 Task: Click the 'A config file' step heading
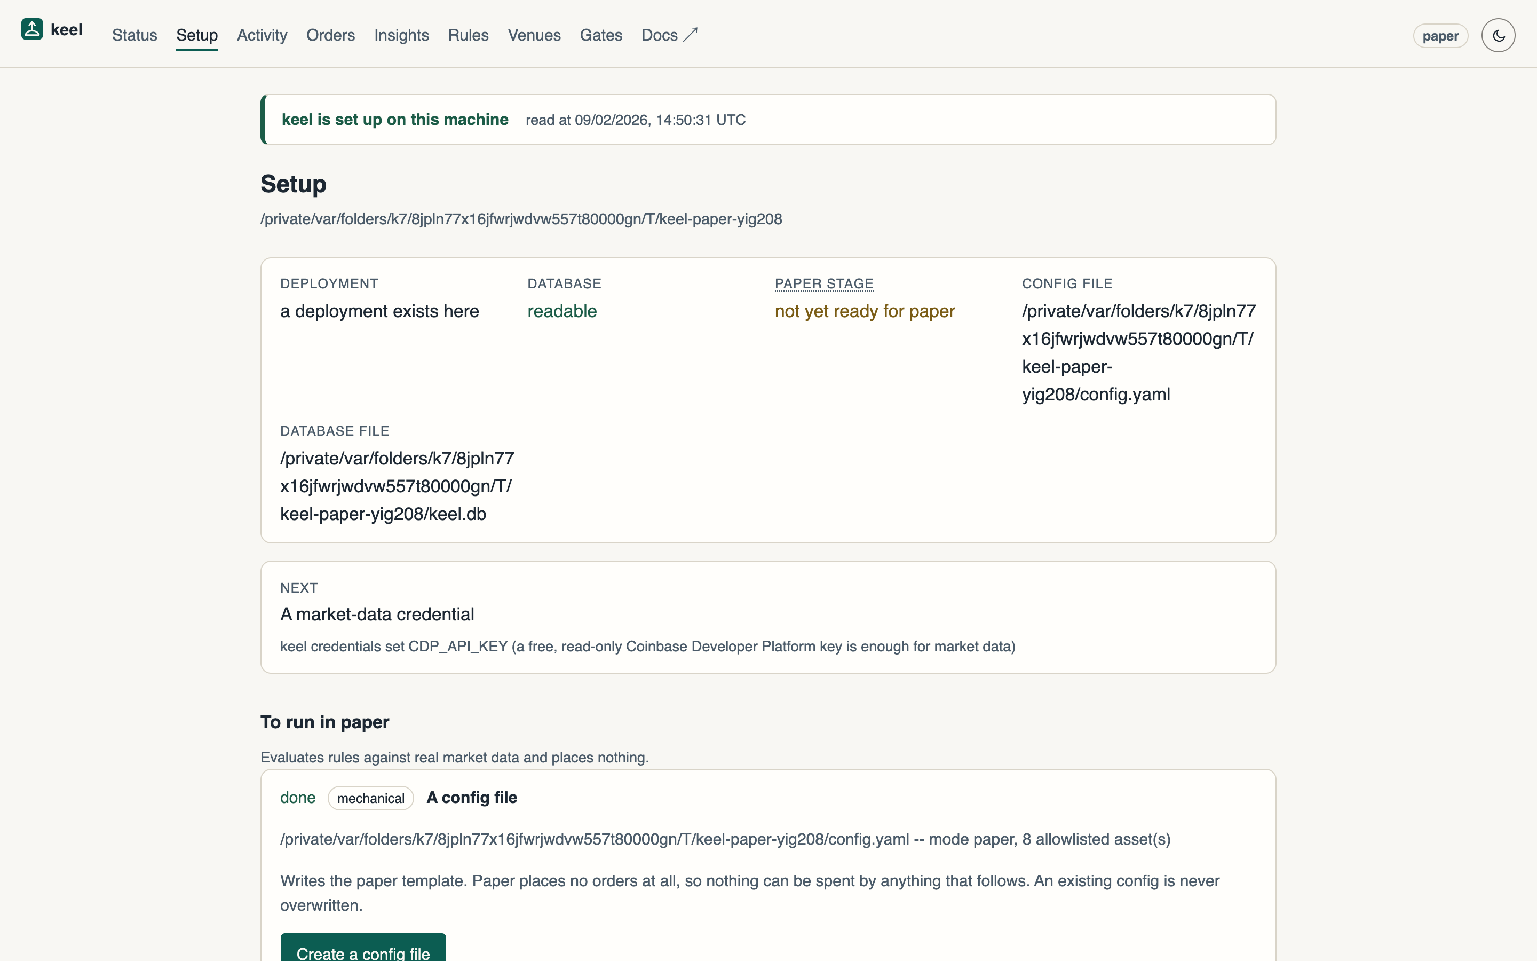[472, 798]
